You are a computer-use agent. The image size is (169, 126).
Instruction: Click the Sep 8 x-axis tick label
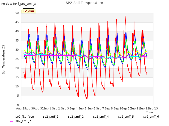point(109,108)
